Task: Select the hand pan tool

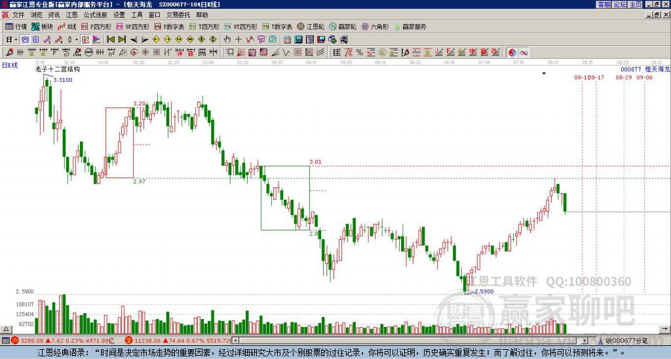Action: click(x=227, y=39)
